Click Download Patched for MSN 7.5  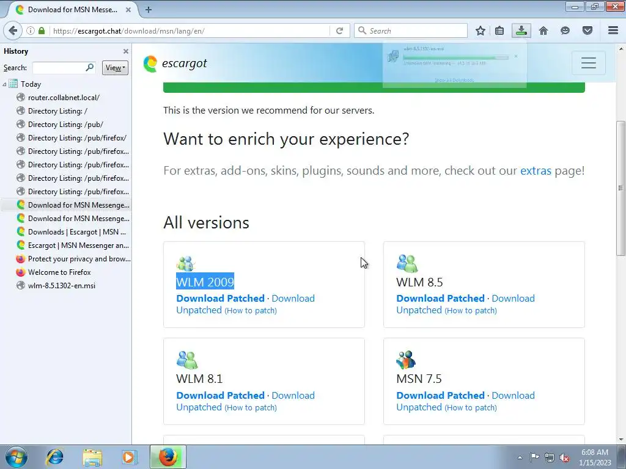click(x=440, y=395)
